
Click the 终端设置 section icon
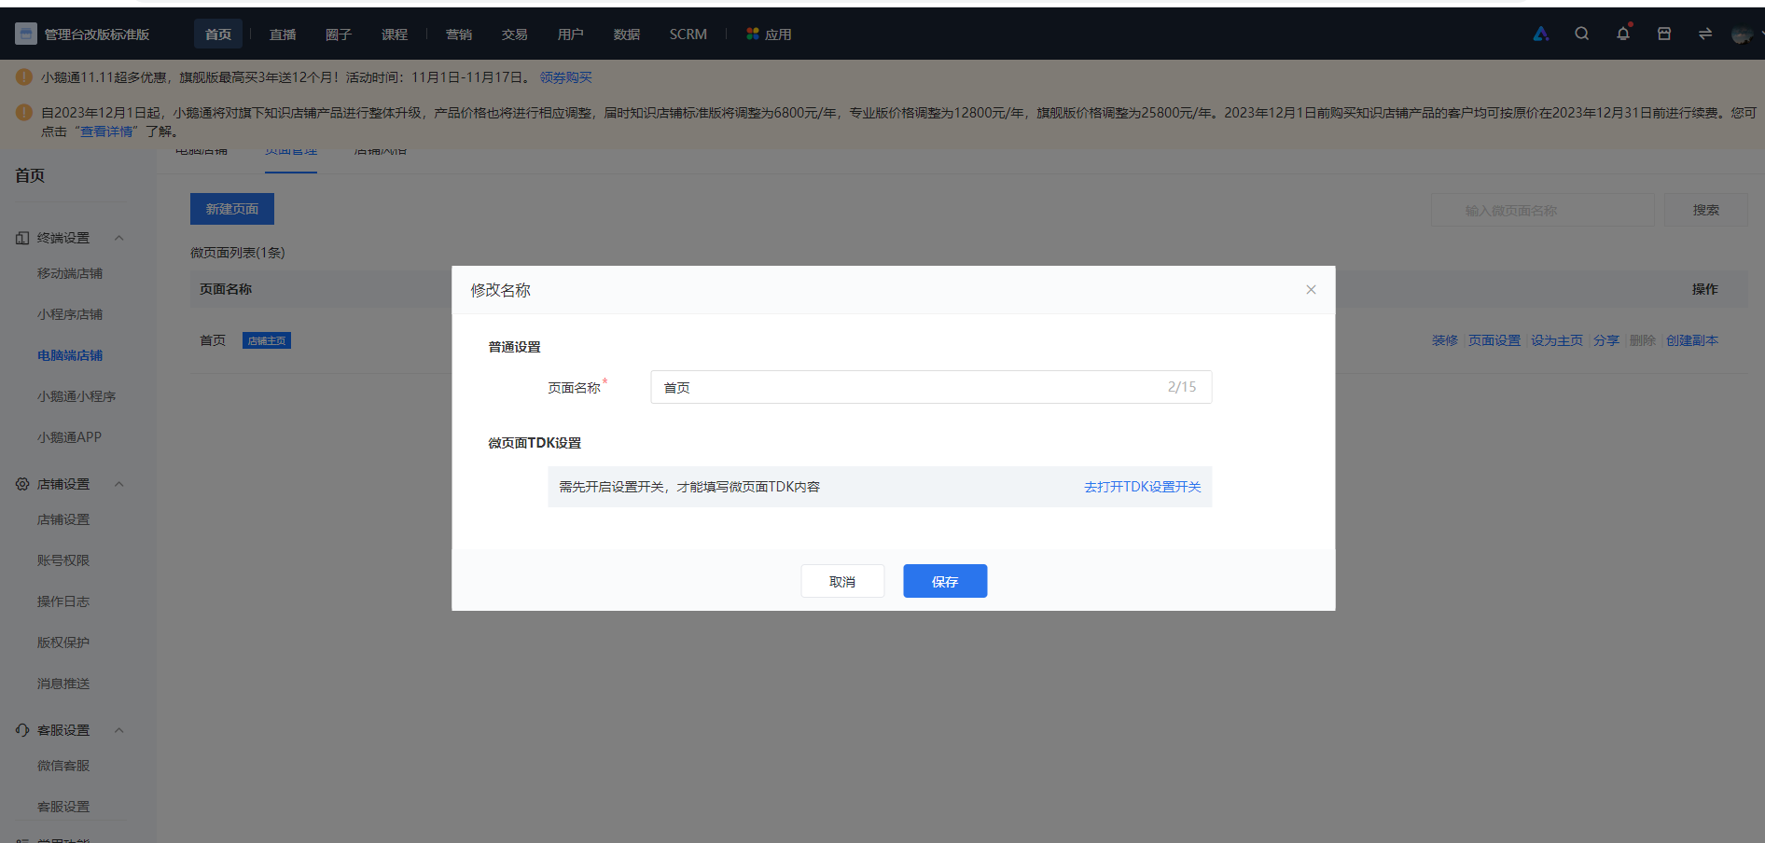click(x=22, y=238)
